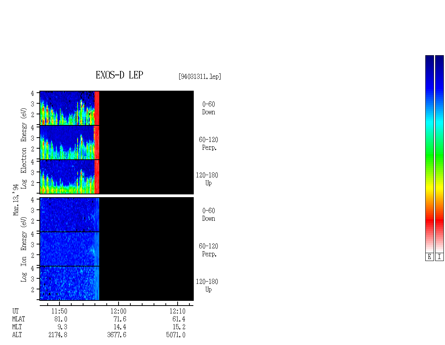This screenshot has height=345, width=445.
Task: Select the 60-120 Perp. label beside electron panel
Action: (208, 144)
